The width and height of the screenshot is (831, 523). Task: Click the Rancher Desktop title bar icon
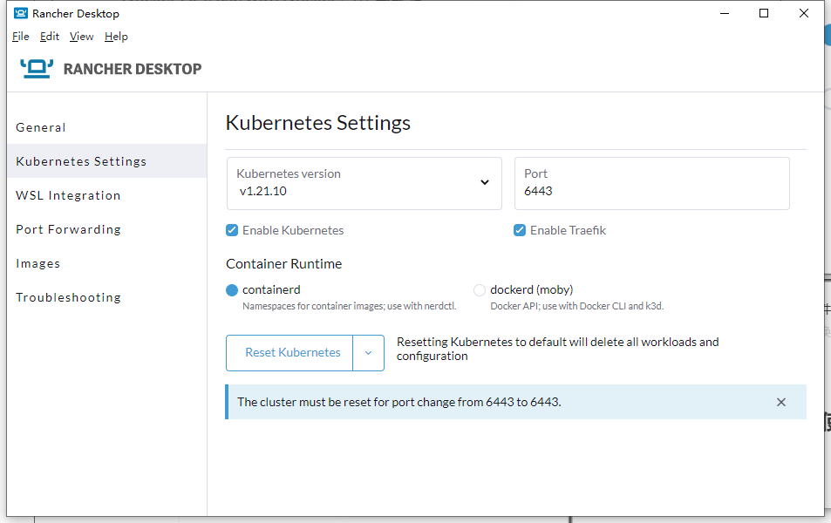pos(20,13)
